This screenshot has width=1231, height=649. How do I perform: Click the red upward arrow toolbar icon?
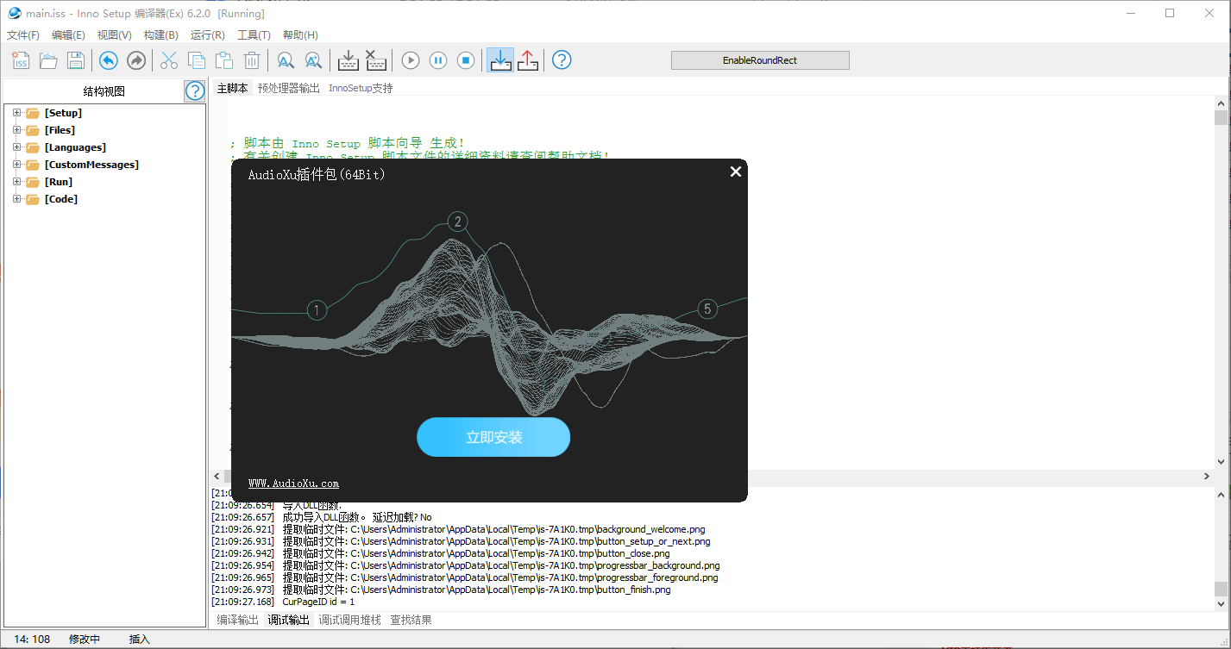coord(528,60)
